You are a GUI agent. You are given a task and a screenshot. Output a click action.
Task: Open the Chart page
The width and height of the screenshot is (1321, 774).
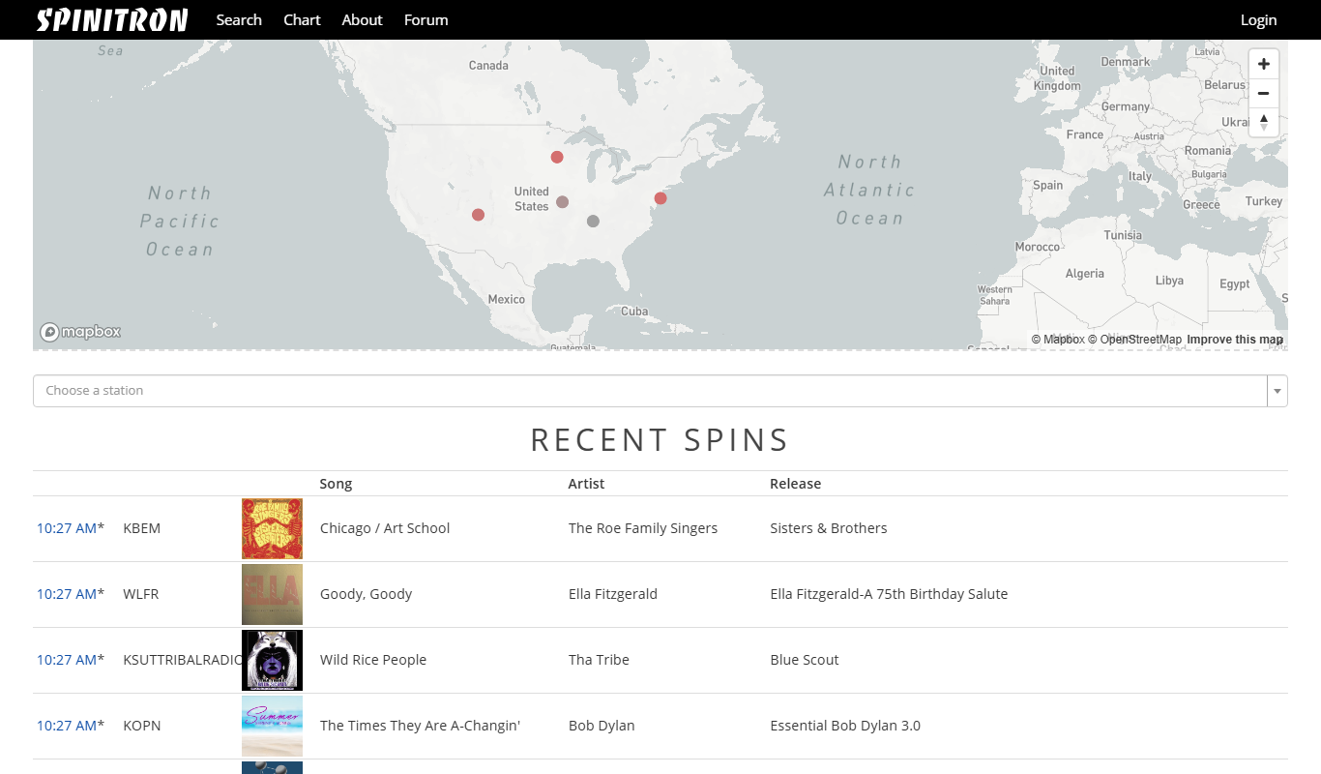click(x=302, y=19)
